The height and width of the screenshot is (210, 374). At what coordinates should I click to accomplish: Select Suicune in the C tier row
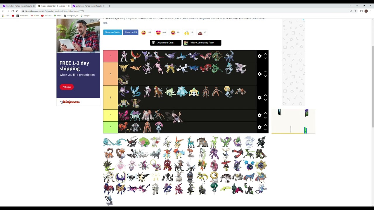point(136,115)
